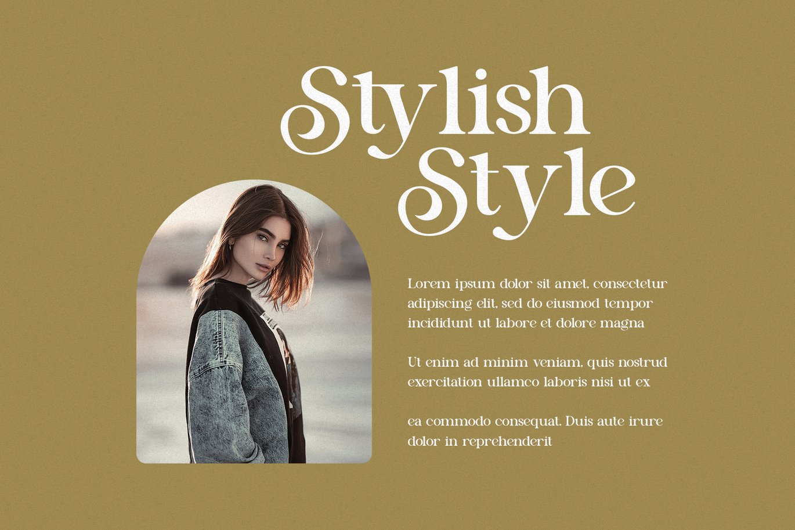Select the line starting with "adipiscing elit"
This screenshot has width=795, height=530.
[530, 304]
